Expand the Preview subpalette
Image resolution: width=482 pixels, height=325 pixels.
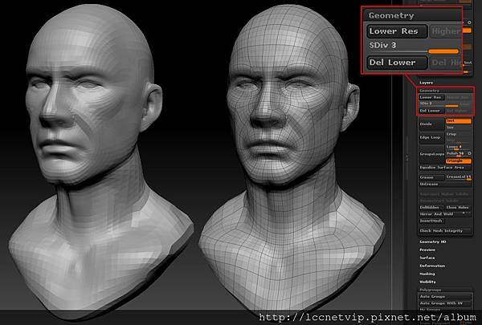point(427,250)
